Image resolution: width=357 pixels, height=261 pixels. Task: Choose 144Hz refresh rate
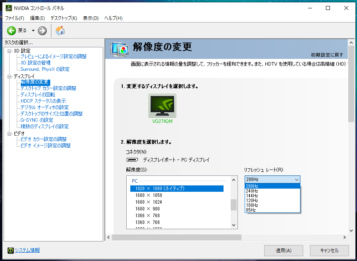[273, 196]
